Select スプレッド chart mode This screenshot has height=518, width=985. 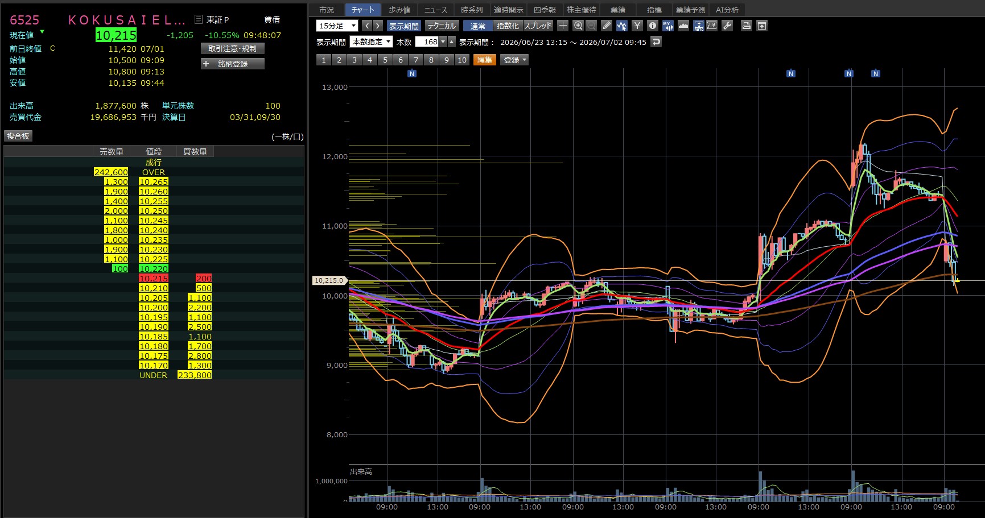click(538, 26)
